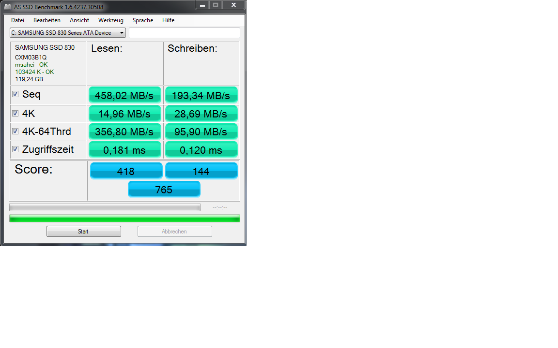Click the 103424 K - OK alignment text

pos(34,72)
